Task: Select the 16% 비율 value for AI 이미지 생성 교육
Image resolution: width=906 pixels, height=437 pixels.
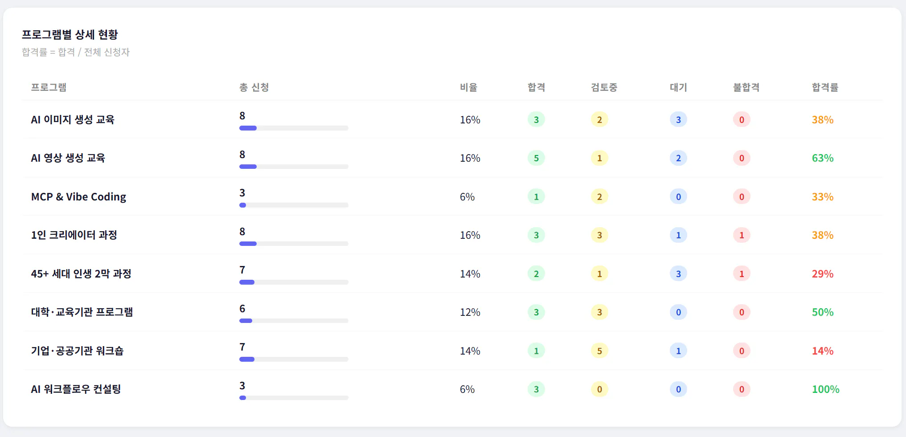Action: click(x=470, y=119)
